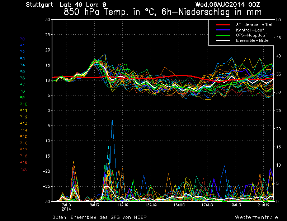Select the red P20 member label
287x221 pixels.
click(x=23, y=169)
